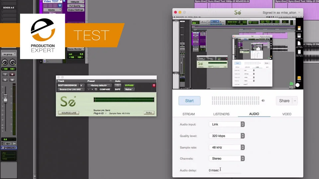Open the 'no group' selector on mixer channel

click(x=9, y=54)
